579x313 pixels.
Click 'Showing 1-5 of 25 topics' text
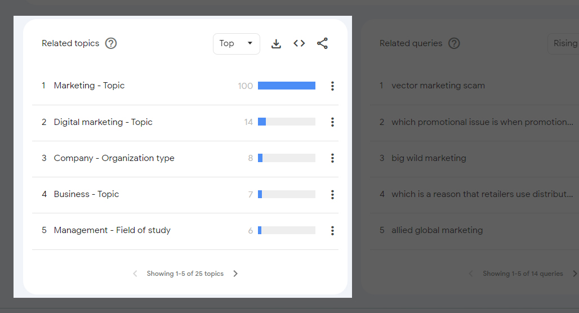(185, 274)
